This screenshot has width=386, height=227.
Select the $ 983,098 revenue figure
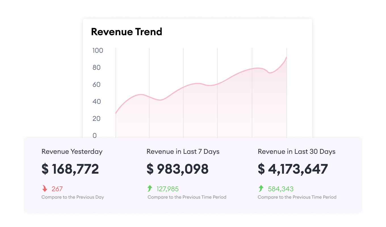click(177, 169)
